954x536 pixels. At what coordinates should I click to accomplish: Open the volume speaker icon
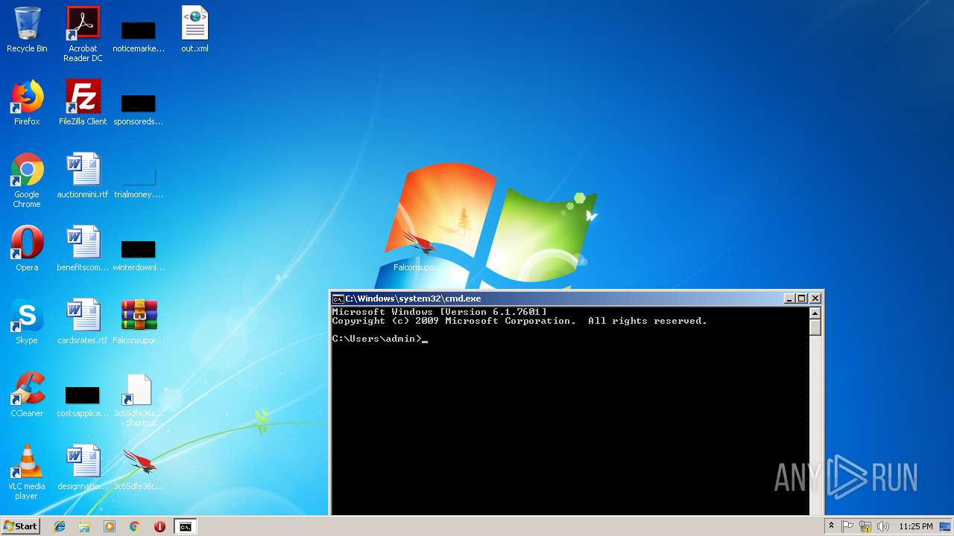(883, 526)
